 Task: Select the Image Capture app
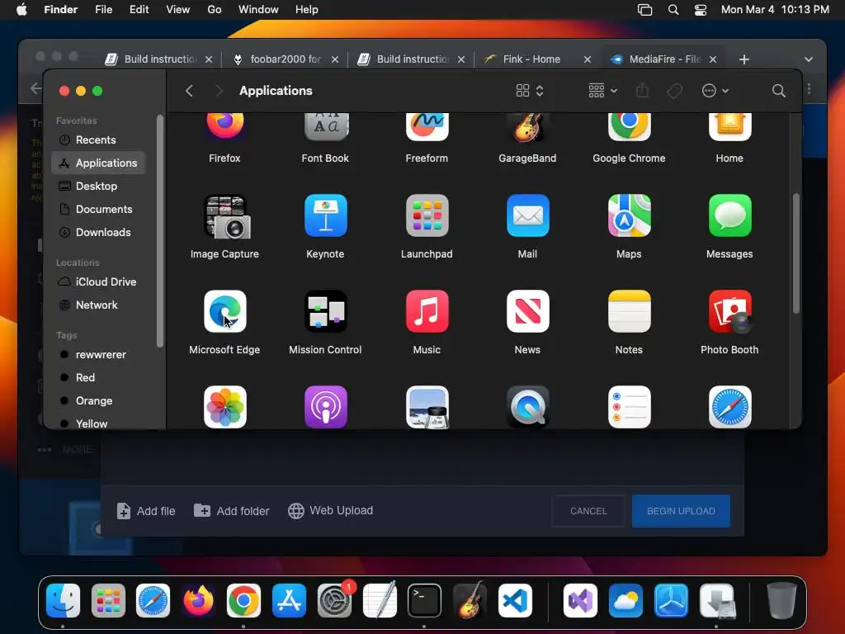coord(224,216)
